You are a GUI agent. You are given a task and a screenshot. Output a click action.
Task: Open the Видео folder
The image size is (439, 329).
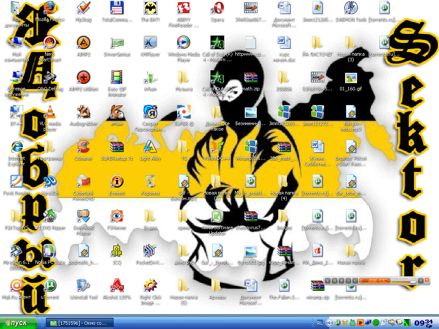click(x=150, y=220)
